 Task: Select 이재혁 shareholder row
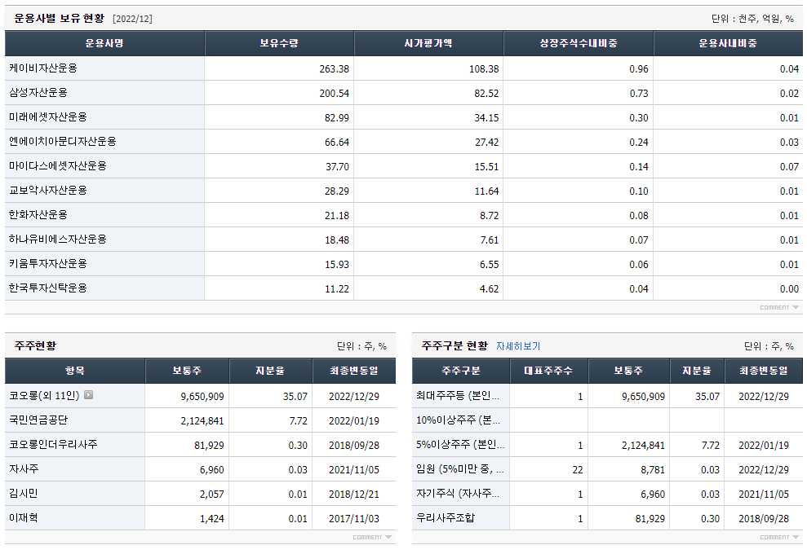[x=24, y=517]
